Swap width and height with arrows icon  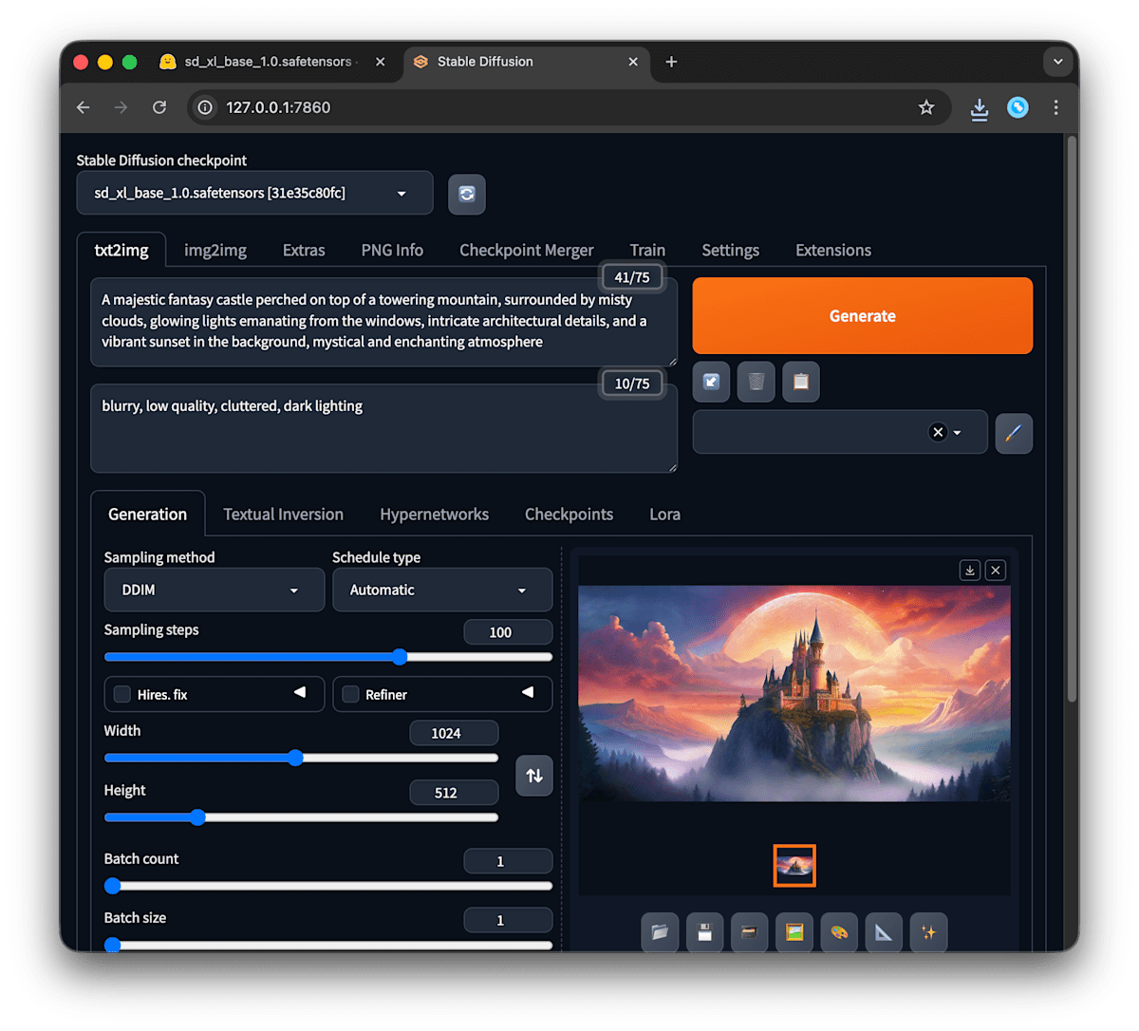click(x=534, y=776)
